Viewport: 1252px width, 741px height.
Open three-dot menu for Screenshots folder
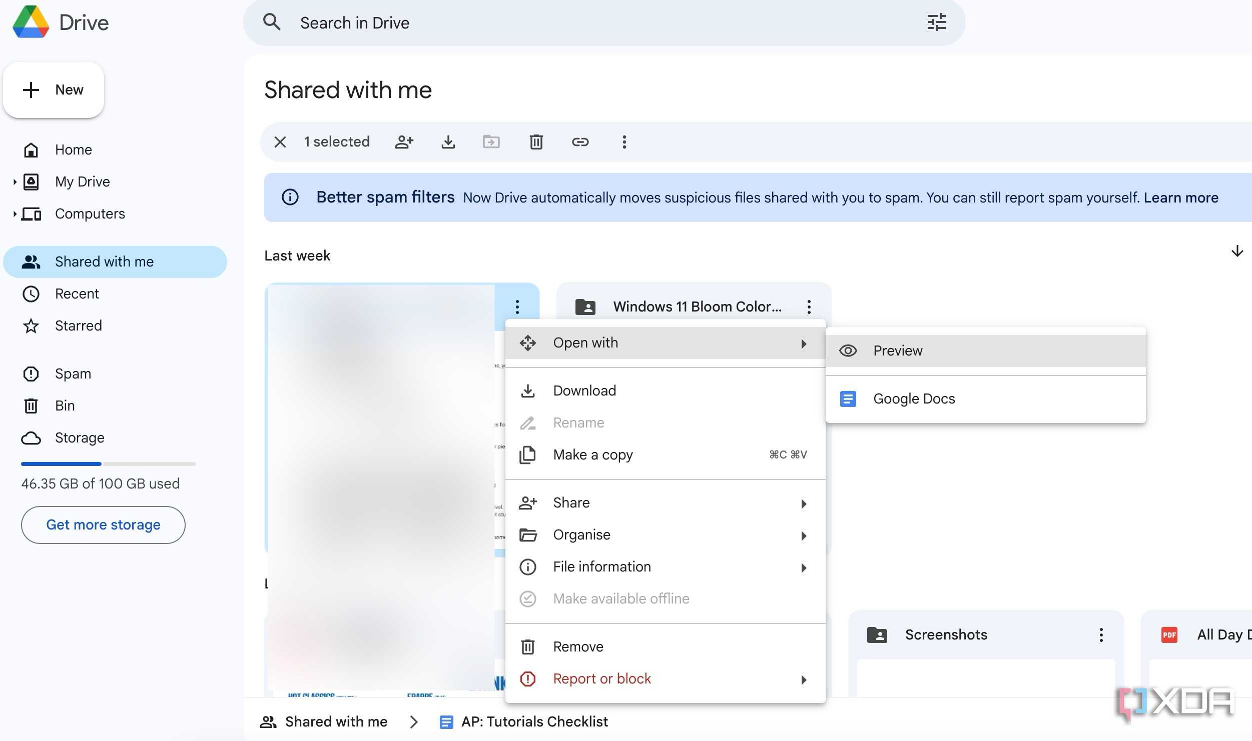click(1101, 635)
